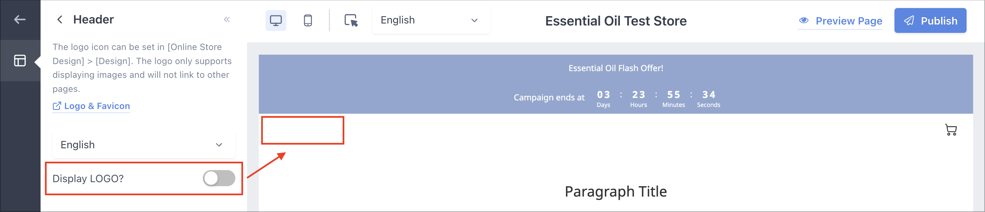
Task: Click the empty logo area in header preview
Action: (x=302, y=130)
